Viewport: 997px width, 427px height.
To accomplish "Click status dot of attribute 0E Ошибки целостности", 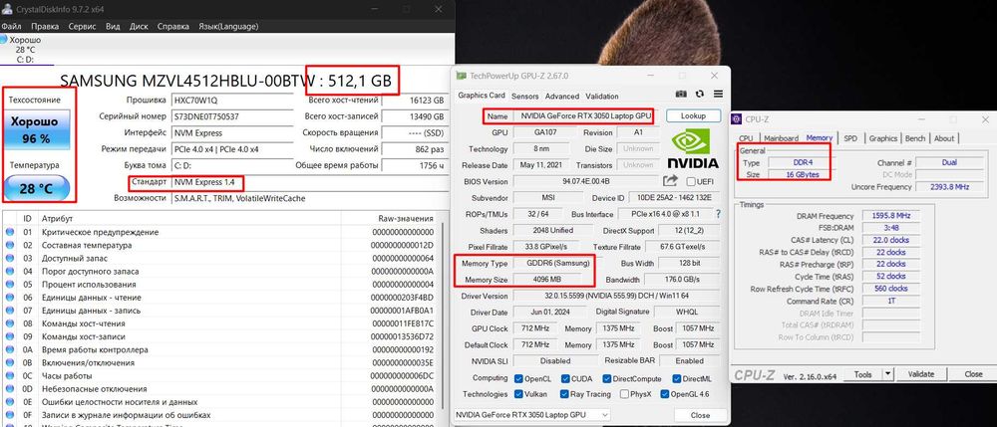I will click(x=10, y=402).
